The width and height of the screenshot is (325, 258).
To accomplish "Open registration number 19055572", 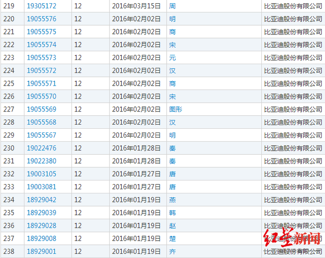I will 41,71.
